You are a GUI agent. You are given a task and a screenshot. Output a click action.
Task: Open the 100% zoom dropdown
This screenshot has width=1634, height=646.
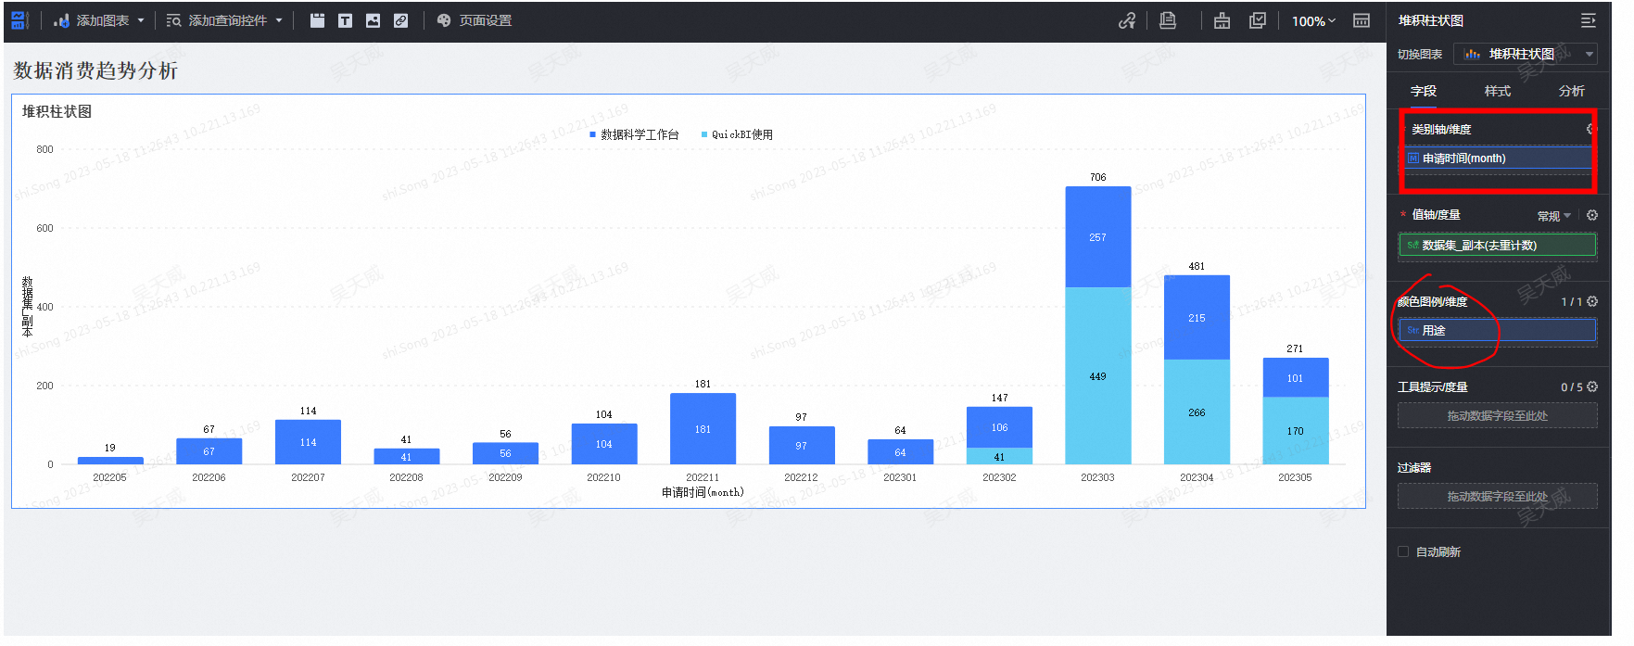1313,20
